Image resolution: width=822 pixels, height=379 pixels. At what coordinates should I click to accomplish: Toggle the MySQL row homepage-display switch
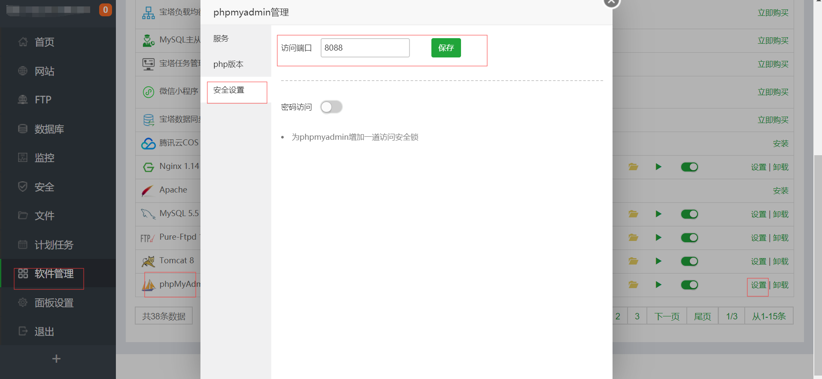[689, 214]
